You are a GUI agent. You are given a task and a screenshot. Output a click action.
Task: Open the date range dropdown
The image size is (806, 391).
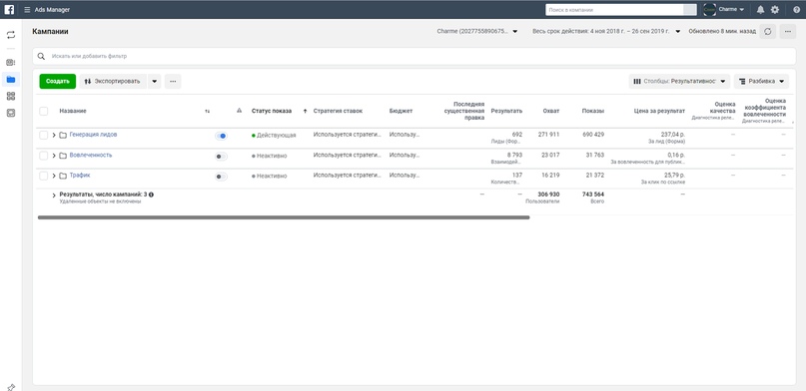click(x=606, y=31)
